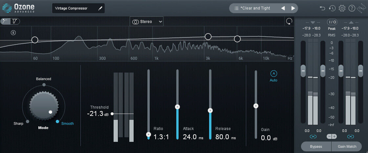Viewport: 368px width, 153px height.
Task: Click the *Clear and Tight preset name
Action: tap(255, 8)
